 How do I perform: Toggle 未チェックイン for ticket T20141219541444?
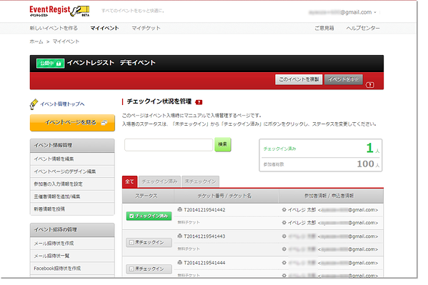tap(149, 269)
